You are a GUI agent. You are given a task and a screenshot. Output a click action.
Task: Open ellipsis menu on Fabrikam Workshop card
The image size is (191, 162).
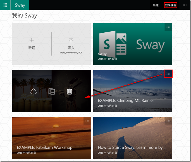coord(87,121)
